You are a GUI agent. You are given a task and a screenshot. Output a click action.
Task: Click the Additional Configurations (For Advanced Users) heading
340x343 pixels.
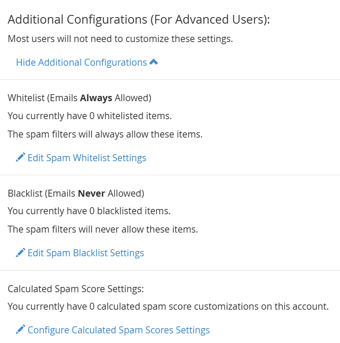tap(139, 20)
